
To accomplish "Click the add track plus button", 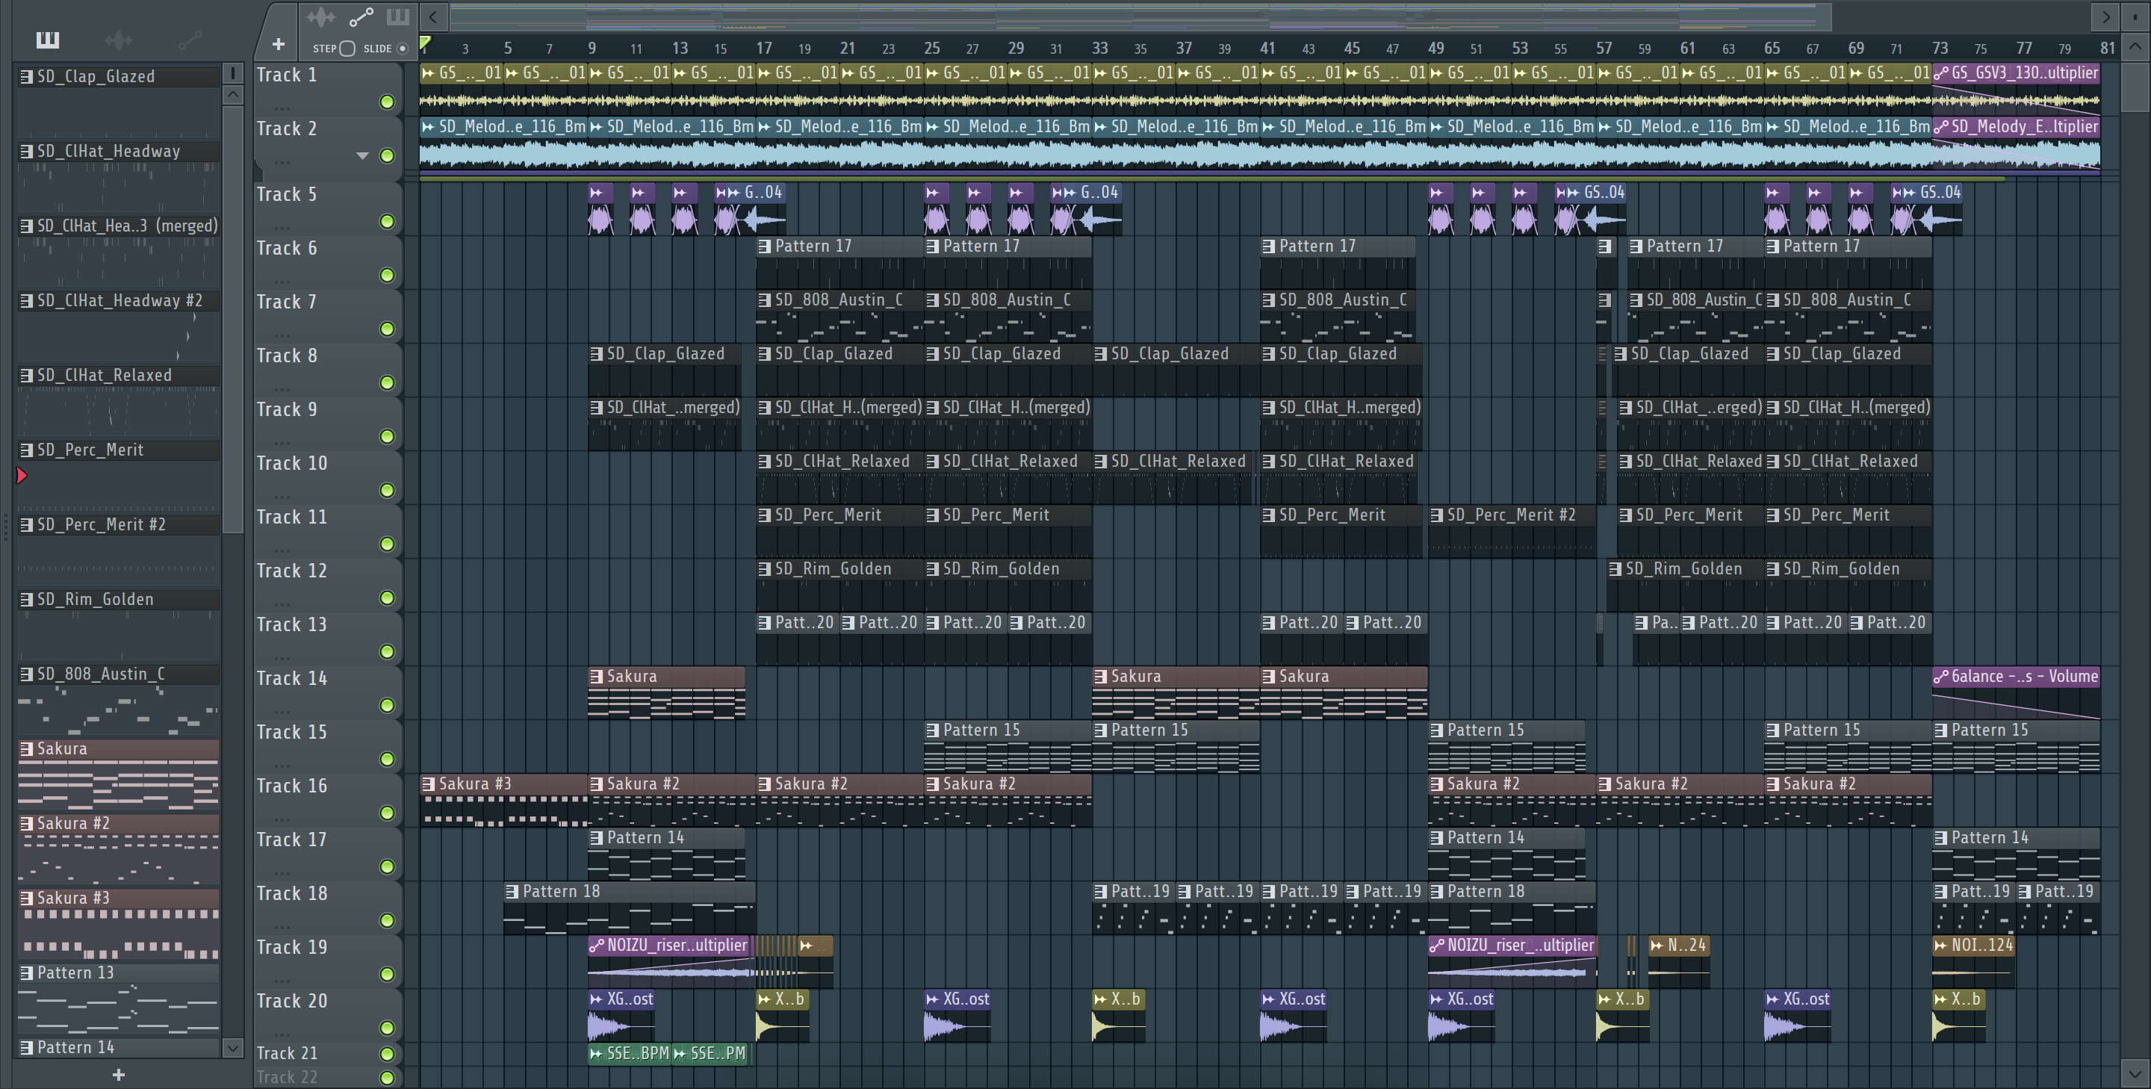I will coord(278,43).
